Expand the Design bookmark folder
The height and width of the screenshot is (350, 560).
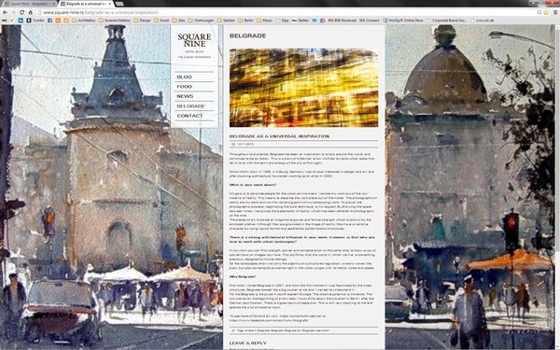pyautogui.click(x=142, y=21)
